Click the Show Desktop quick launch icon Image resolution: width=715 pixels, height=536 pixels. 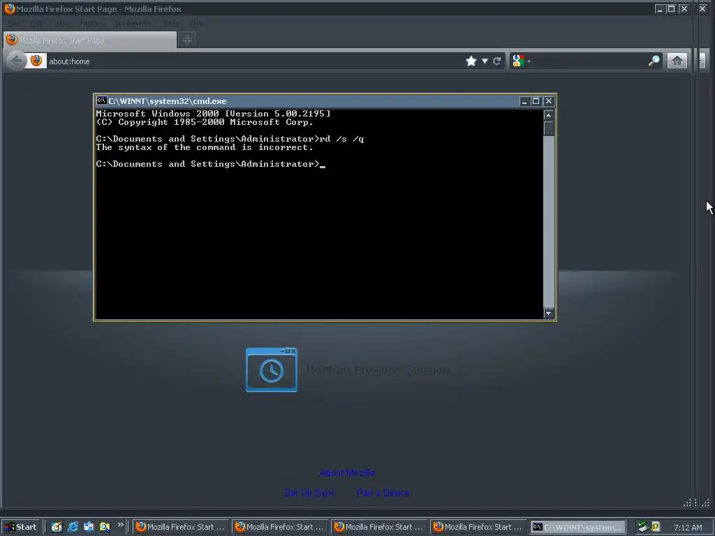tap(57, 527)
